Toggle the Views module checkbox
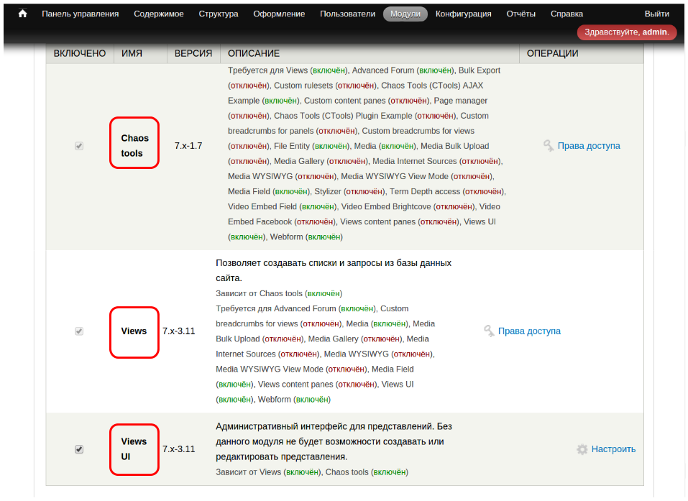688x501 pixels. tap(79, 331)
